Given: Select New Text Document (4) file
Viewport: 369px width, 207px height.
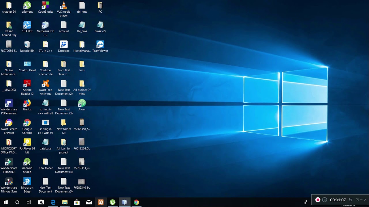Looking at the screenshot, I should [64, 166].
